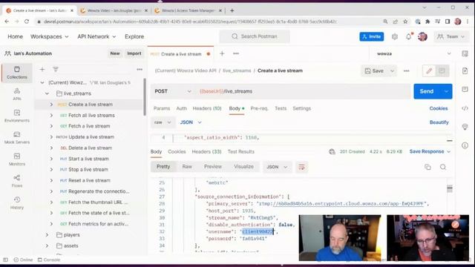Open the API Network dropdown menu
Viewport: 475px width, 267px height.
pyautogui.click(x=96, y=36)
